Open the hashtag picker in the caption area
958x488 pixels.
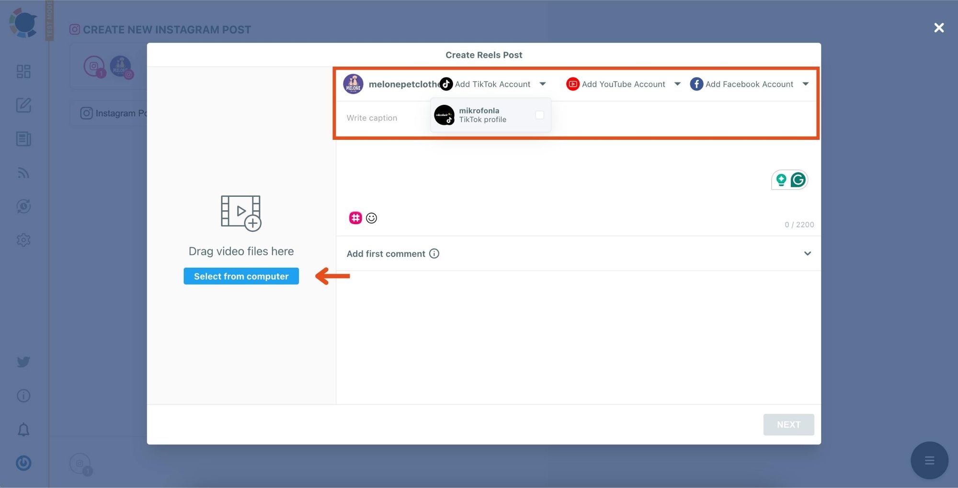354,218
